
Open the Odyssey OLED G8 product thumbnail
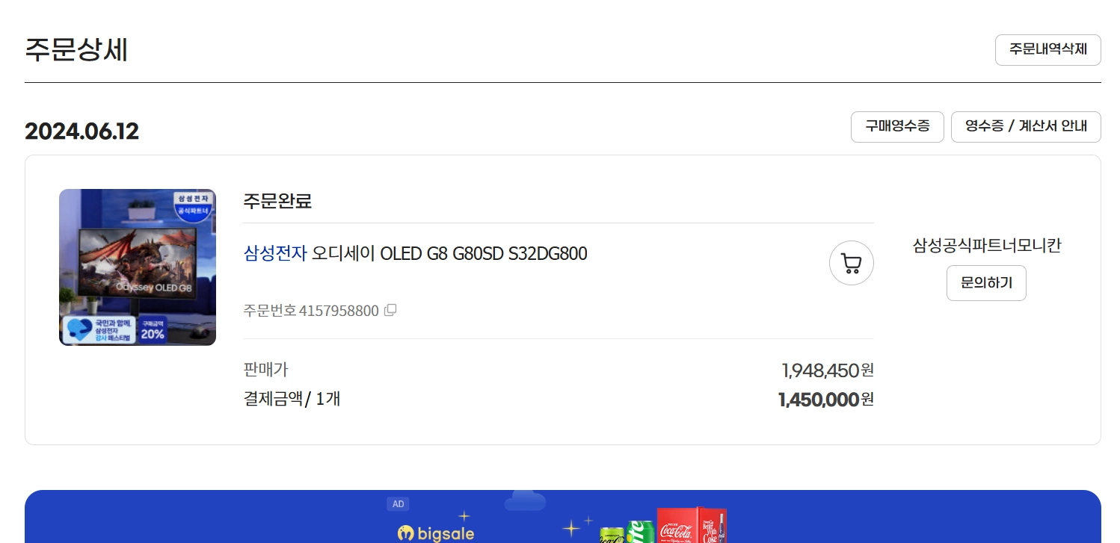coord(138,267)
